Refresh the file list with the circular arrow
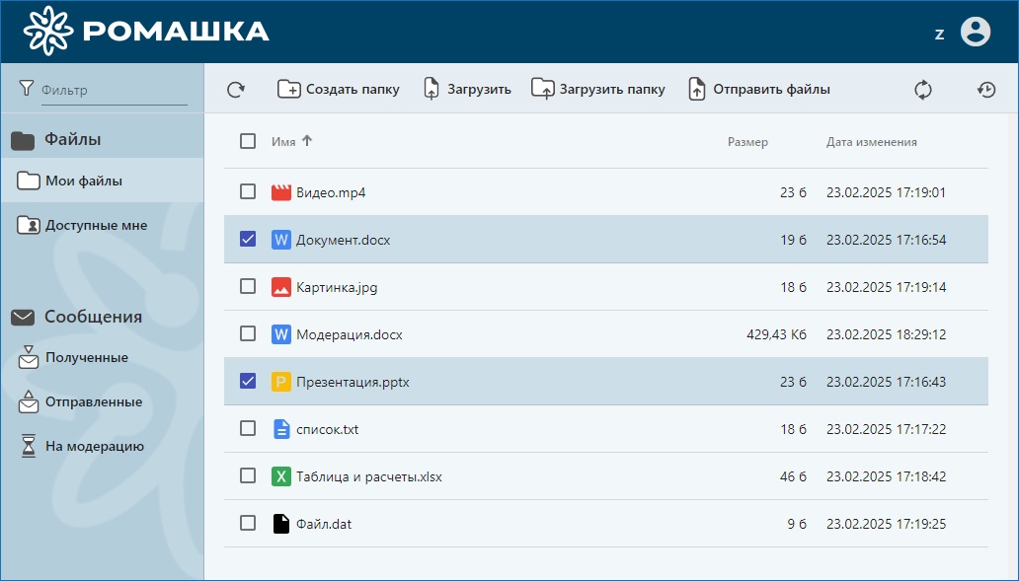 tap(236, 90)
